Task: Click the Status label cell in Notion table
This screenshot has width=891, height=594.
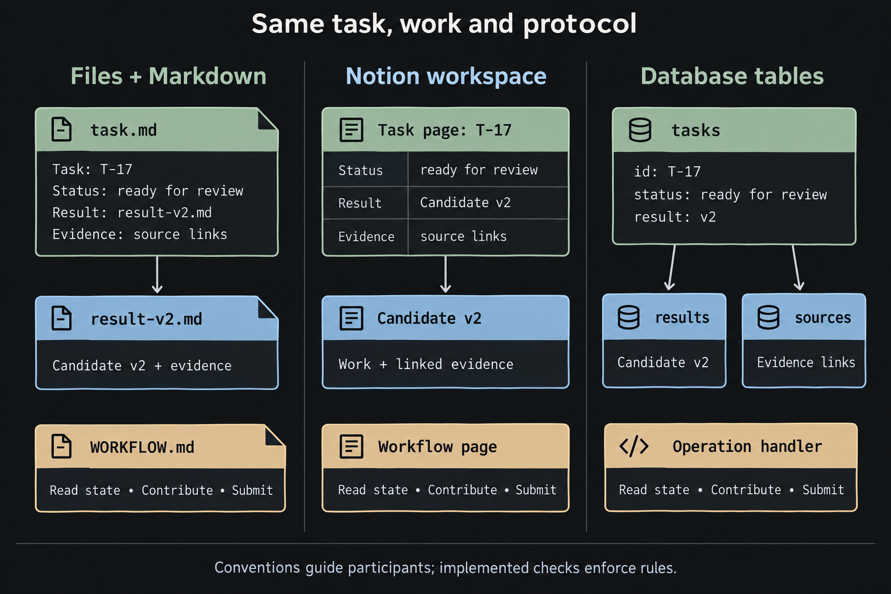Action: point(365,169)
